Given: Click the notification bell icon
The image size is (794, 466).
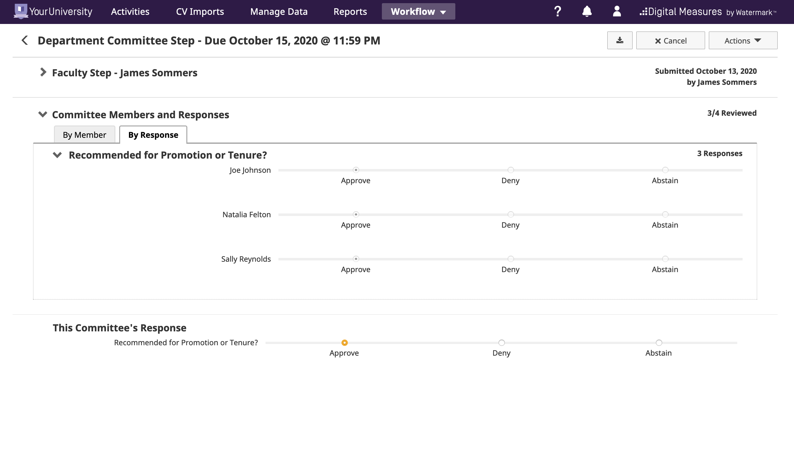Looking at the screenshot, I should [587, 11].
